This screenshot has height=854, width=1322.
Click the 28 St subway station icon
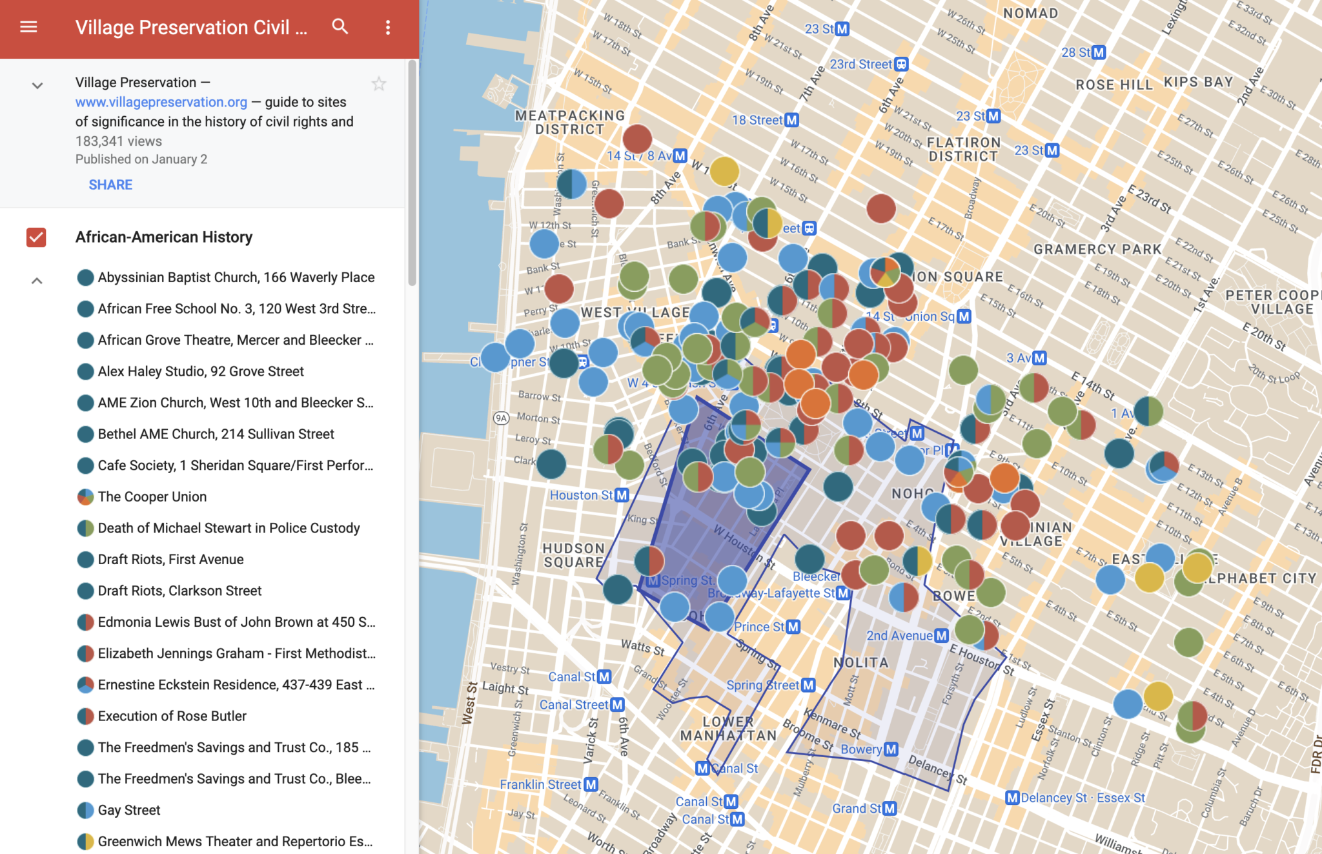tap(1099, 52)
